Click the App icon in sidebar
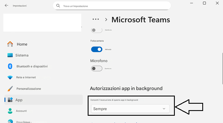Screen dimensions: 223x123 click(10, 100)
